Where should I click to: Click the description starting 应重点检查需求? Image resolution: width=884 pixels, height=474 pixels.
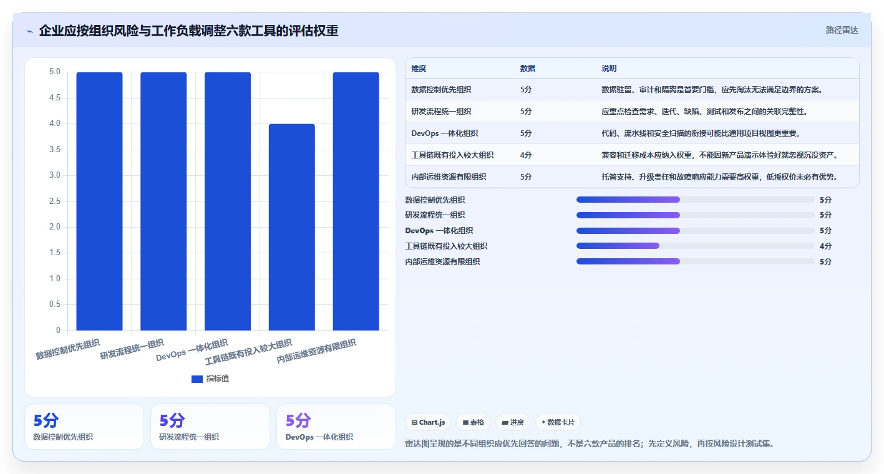704,112
